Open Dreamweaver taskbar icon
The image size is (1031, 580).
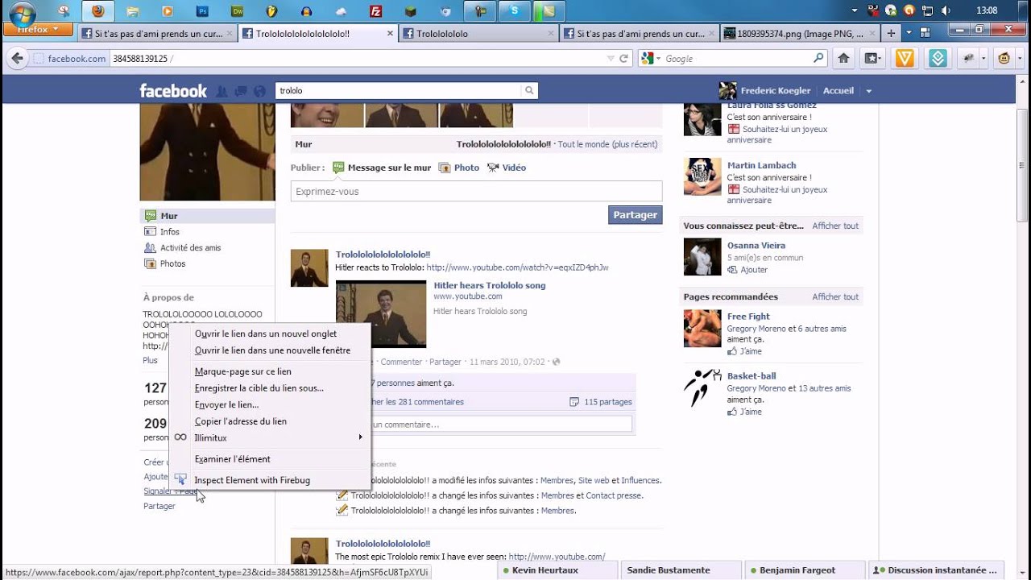237,11
